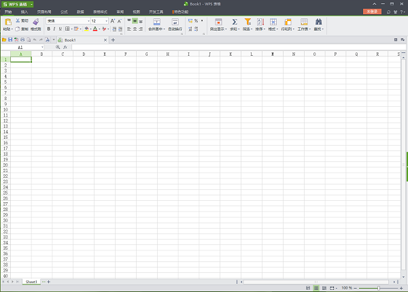Click the Rows and Columns icon

pos(288,22)
